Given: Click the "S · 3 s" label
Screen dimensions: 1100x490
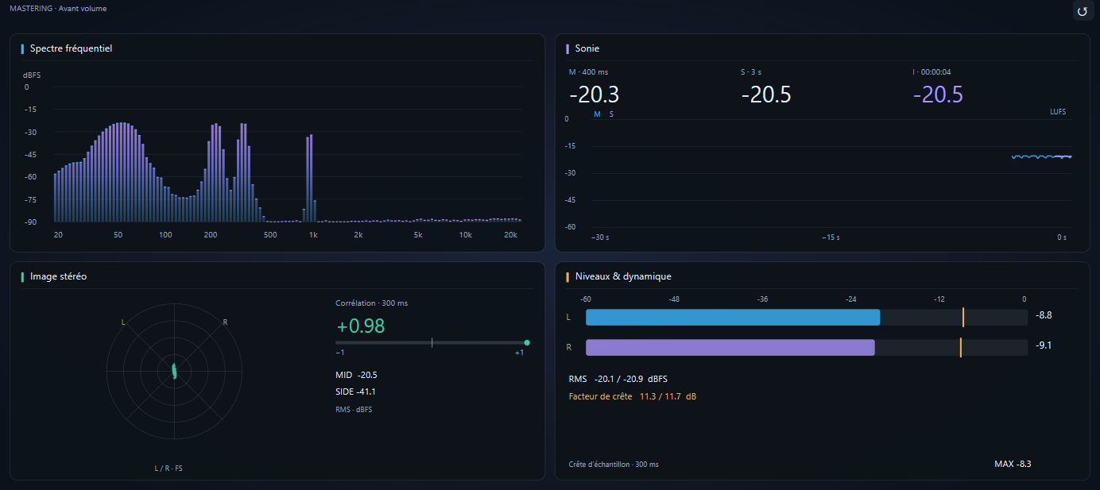Looking at the screenshot, I should [x=753, y=72].
